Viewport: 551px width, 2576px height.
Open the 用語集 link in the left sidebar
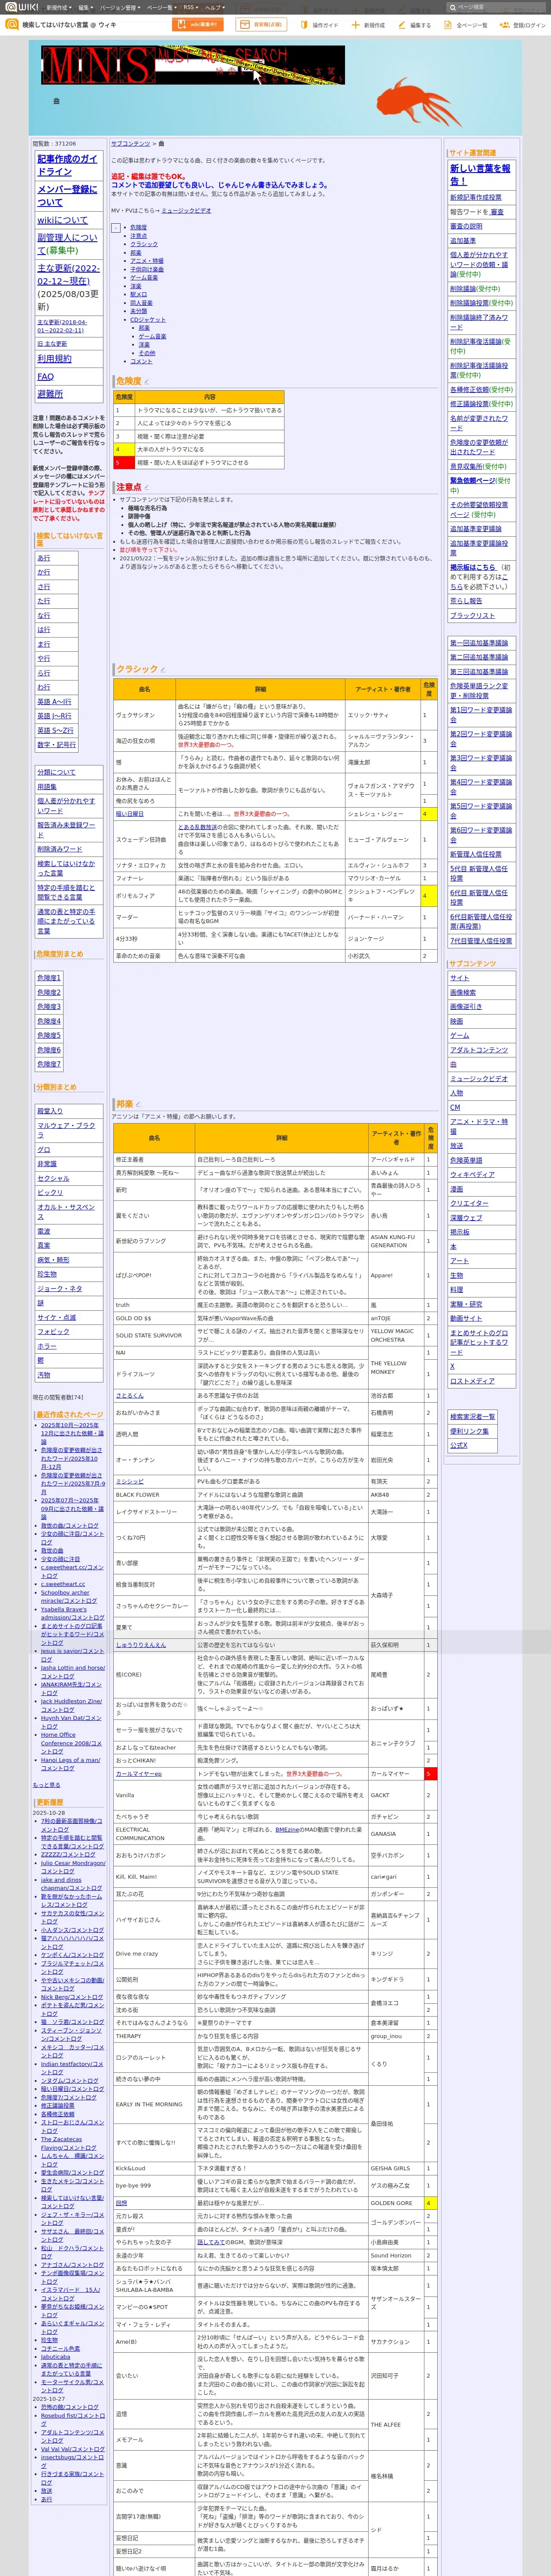pyautogui.click(x=47, y=787)
